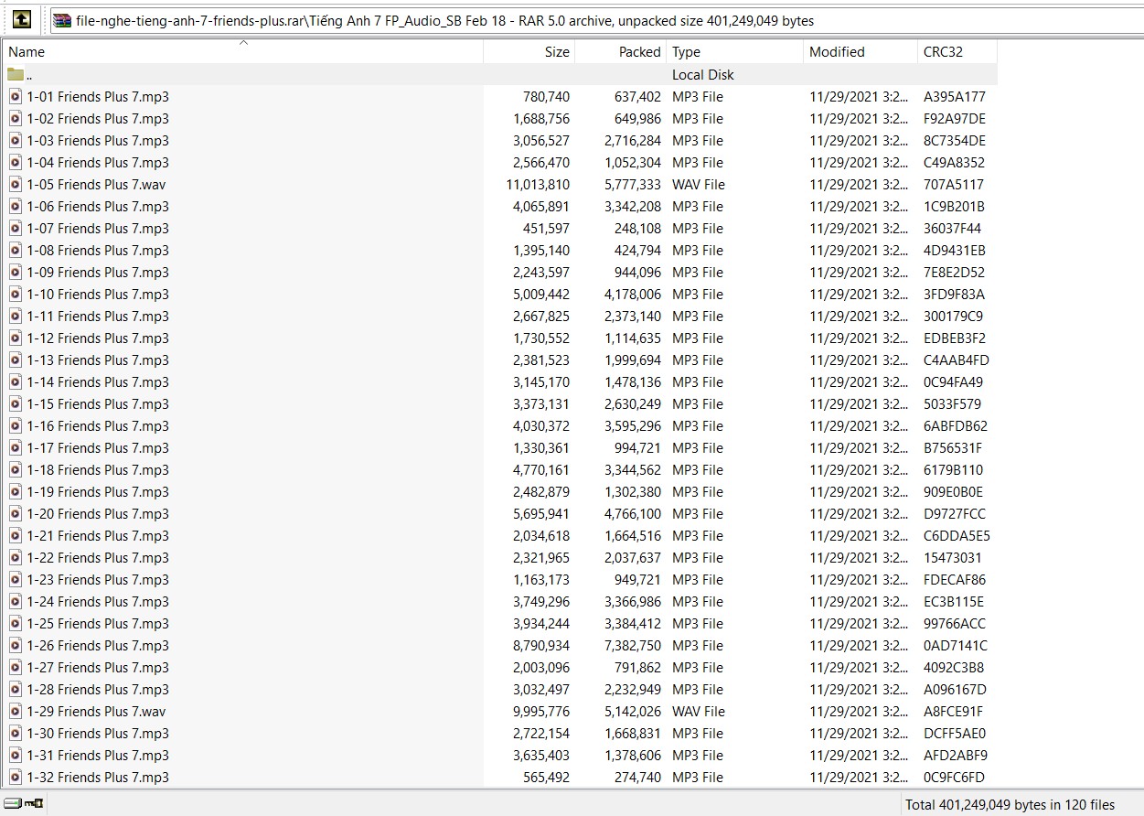1144x816 pixels.
Task: Click the Type column header
Action: (x=734, y=52)
